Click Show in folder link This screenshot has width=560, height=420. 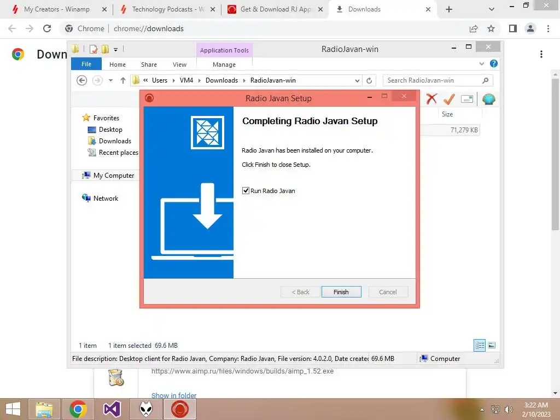pos(174,395)
